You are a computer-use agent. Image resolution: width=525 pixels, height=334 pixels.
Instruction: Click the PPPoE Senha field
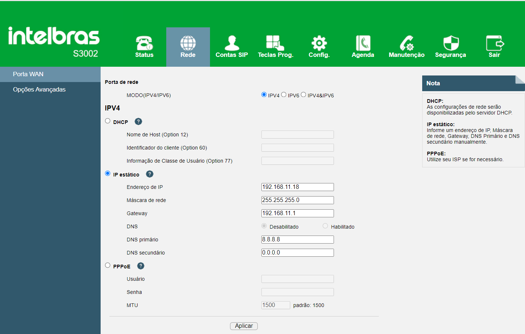(x=297, y=292)
